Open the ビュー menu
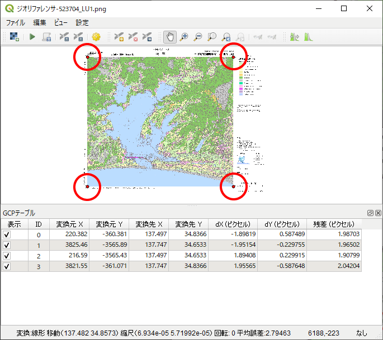 tap(60, 23)
